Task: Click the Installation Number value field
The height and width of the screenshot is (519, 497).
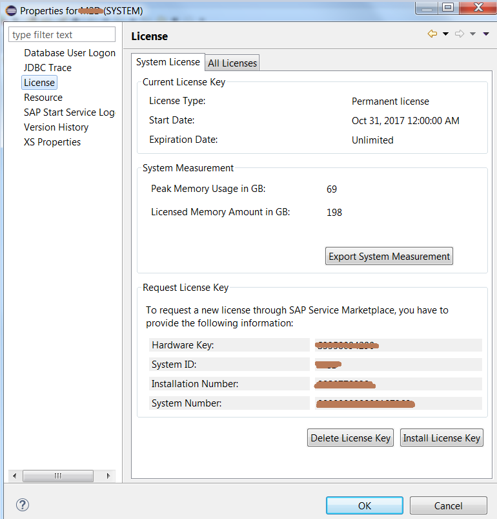Action: coord(398,384)
